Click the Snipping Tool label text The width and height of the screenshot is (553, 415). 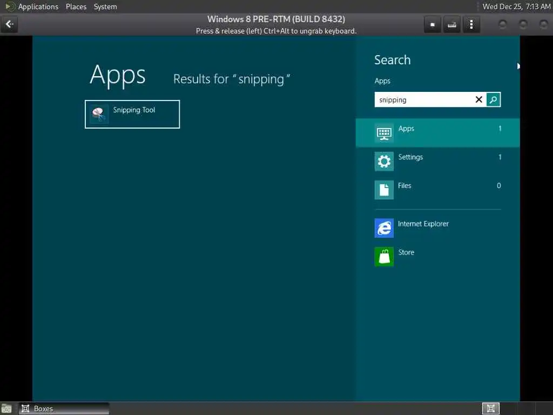pos(134,110)
